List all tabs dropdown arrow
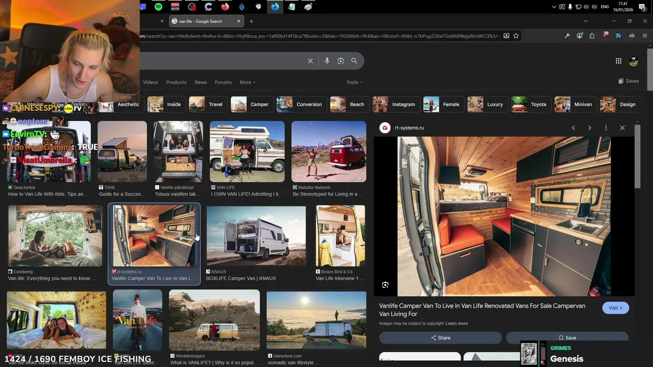 [586, 21]
